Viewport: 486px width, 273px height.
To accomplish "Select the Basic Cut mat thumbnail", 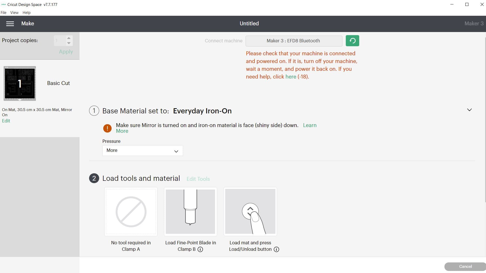I will click(x=20, y=83).
